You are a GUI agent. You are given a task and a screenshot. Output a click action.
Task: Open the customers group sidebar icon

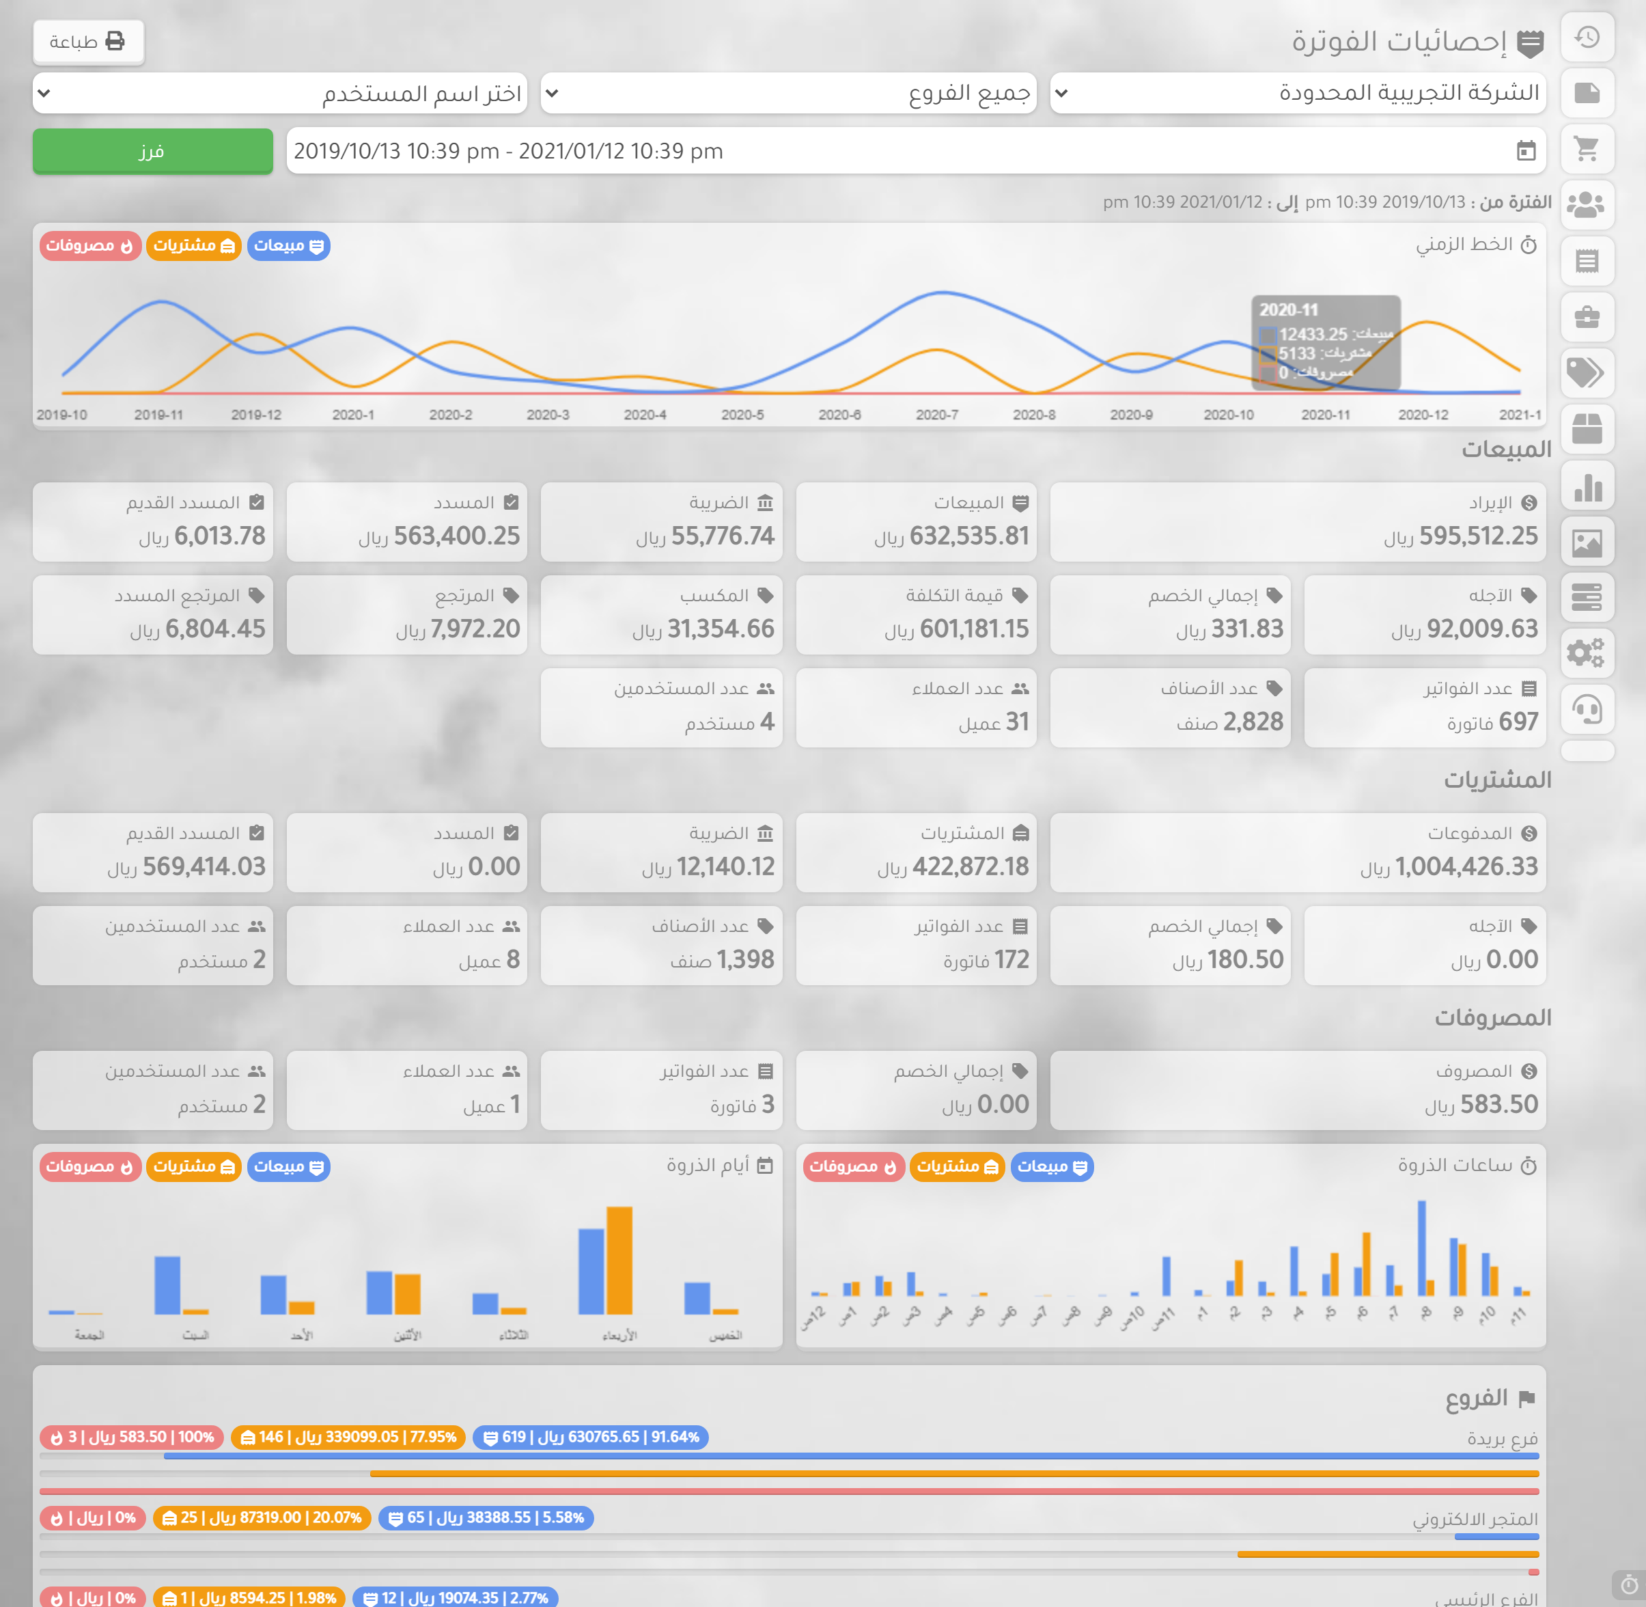pos(1587,205)
